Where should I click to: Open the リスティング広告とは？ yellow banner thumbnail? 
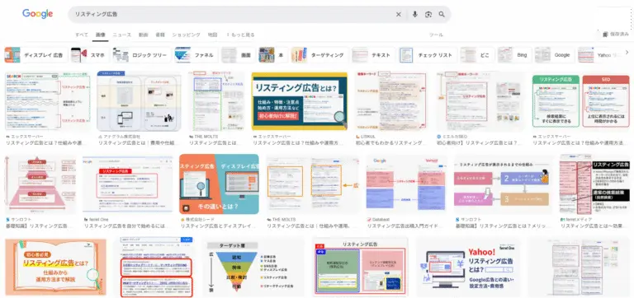(x=300, y=101)
